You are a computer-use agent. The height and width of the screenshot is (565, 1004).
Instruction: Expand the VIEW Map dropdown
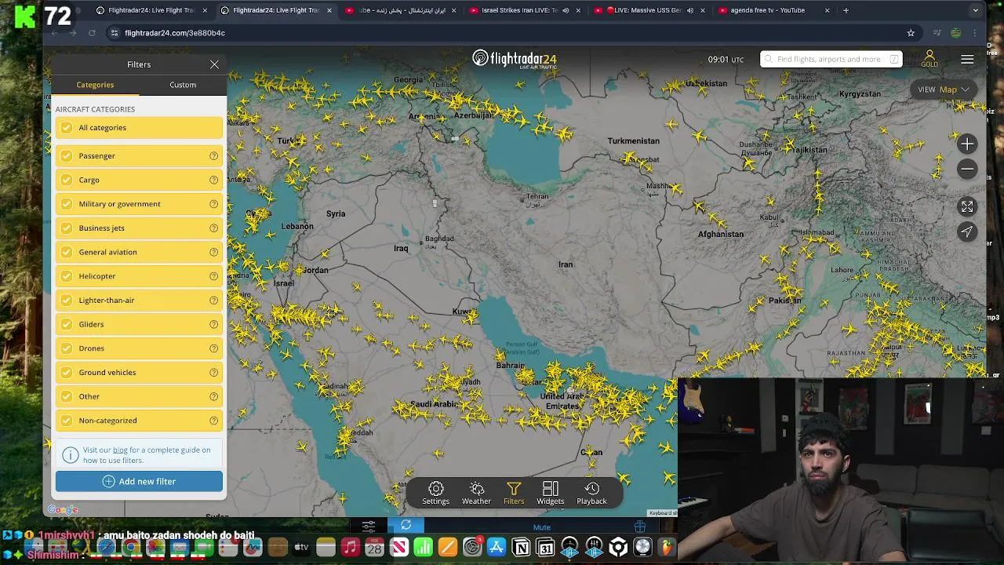[x=944, y=89]
